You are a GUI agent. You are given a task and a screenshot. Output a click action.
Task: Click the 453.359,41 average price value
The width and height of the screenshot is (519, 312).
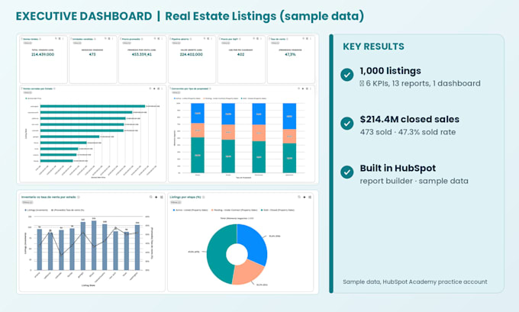[x=142, y=54]
